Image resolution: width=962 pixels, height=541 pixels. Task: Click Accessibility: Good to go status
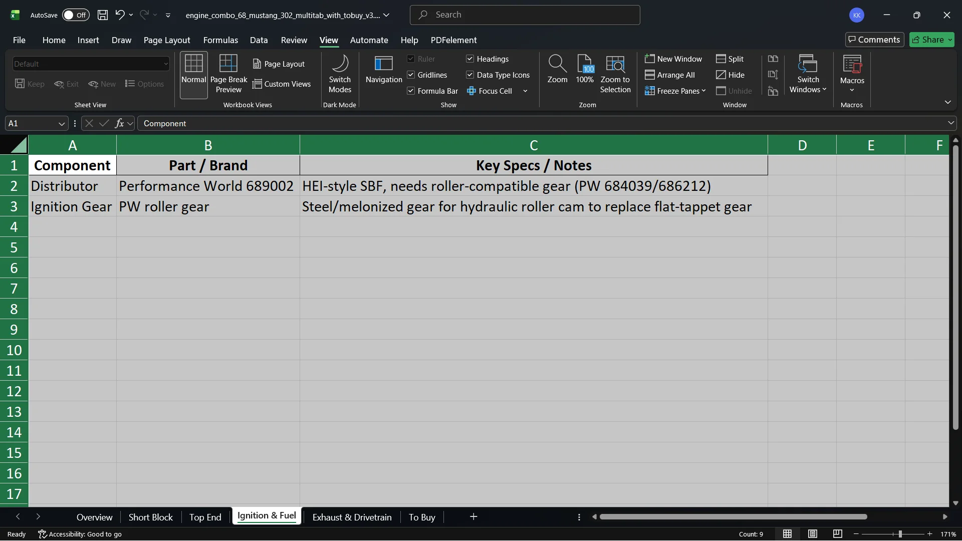[x=80, y=534]
